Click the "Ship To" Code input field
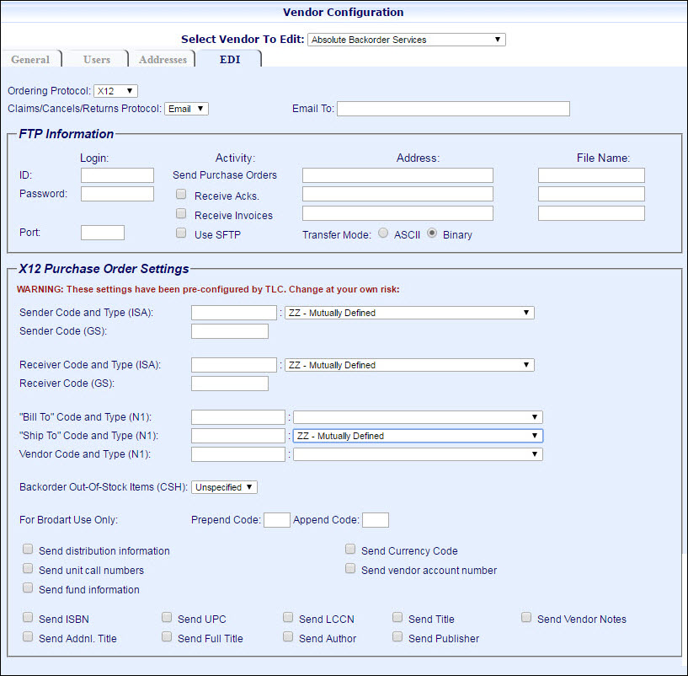688x676 pixels. [238, 436]
